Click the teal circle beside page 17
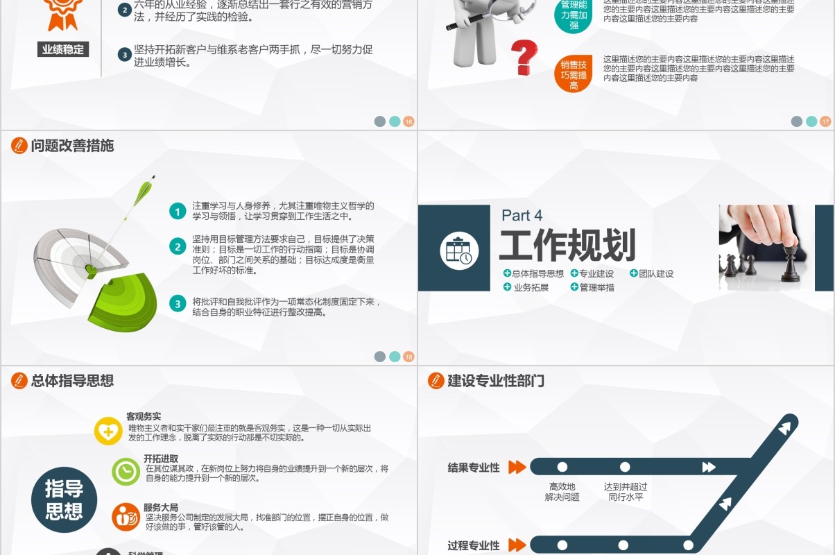 tap(811, 121)
